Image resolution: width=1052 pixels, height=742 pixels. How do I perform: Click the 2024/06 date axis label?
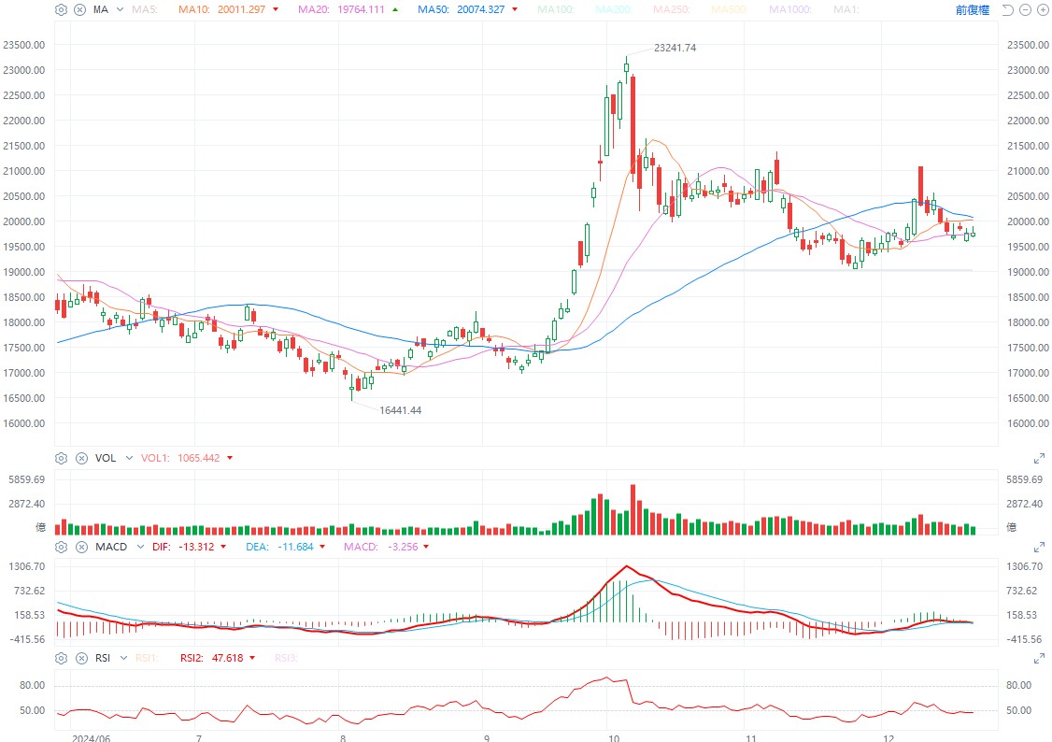(x=91, y=737)
